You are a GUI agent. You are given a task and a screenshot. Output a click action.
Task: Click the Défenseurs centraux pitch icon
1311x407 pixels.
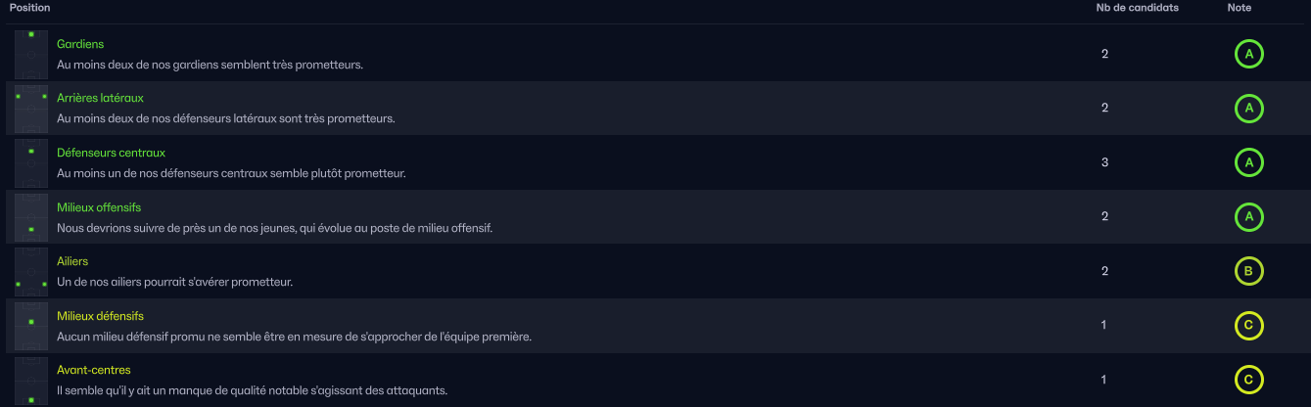(31, 162)
